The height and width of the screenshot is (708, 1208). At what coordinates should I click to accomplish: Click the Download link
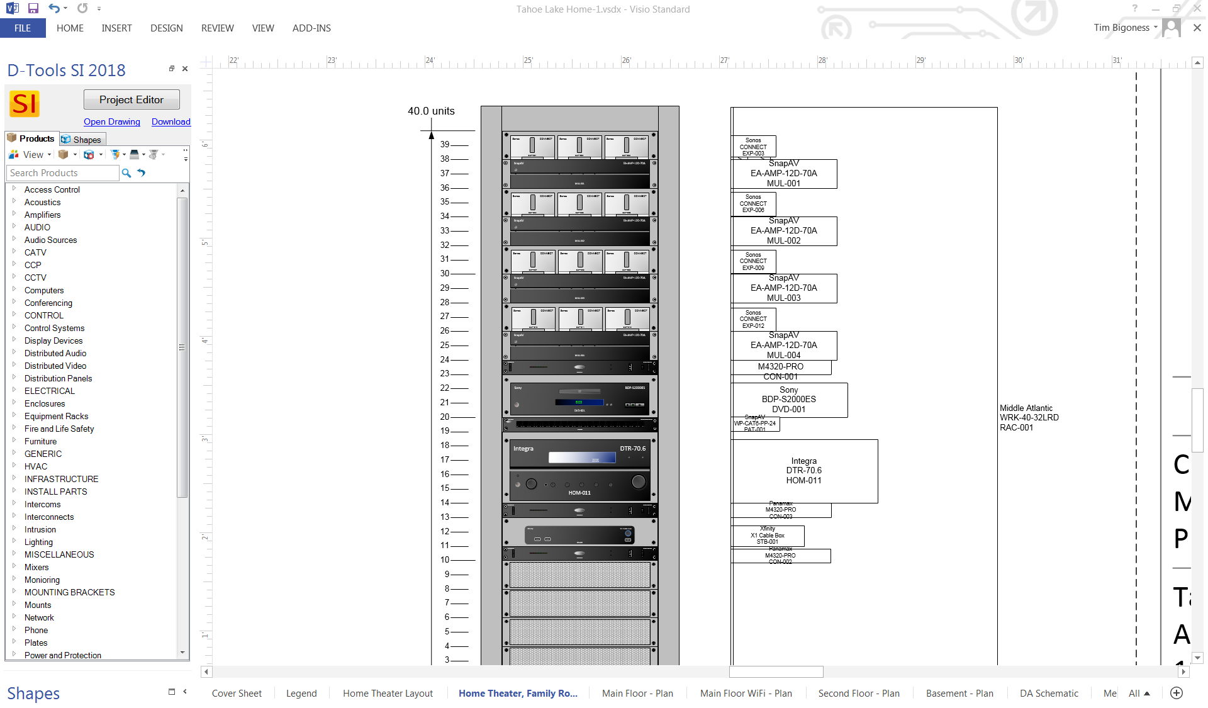tap(171, 121)
